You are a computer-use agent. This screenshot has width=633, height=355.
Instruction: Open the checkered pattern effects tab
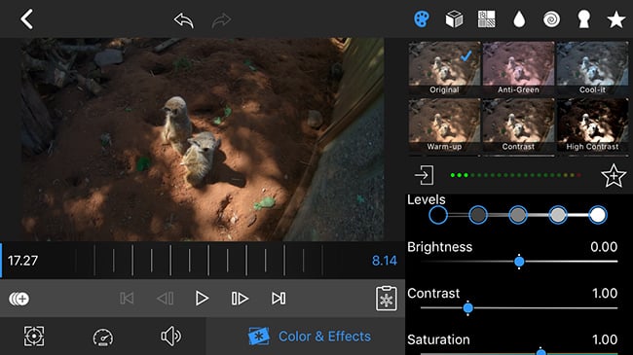pos(487,18)
